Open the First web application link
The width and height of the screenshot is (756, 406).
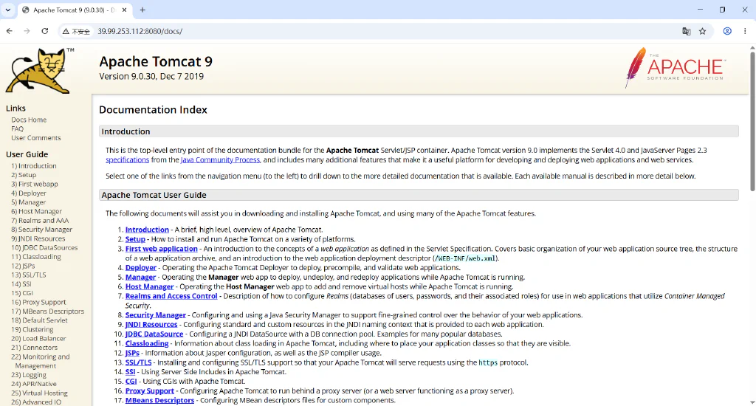click(x=162, y=249)
